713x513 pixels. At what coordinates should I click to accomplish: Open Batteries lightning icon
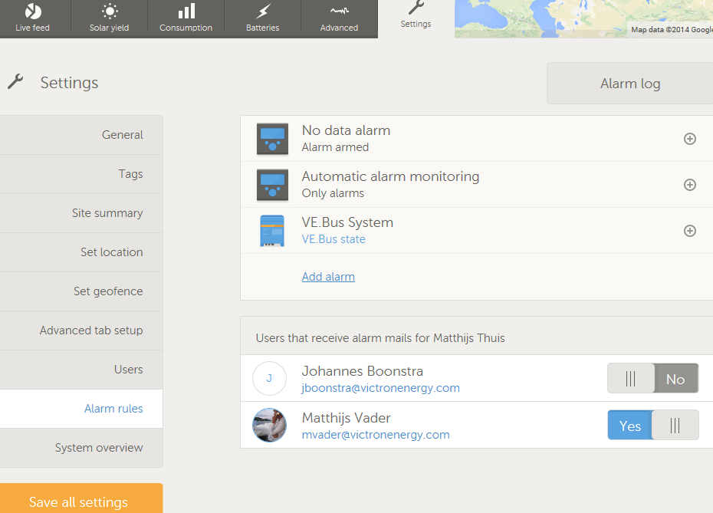point(263,12)
